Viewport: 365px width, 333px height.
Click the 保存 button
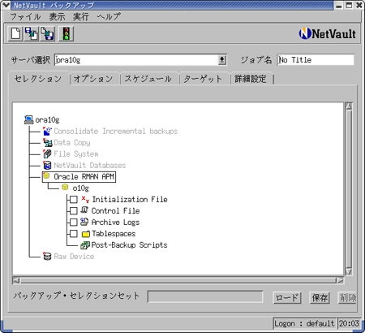tap(320, 298)
